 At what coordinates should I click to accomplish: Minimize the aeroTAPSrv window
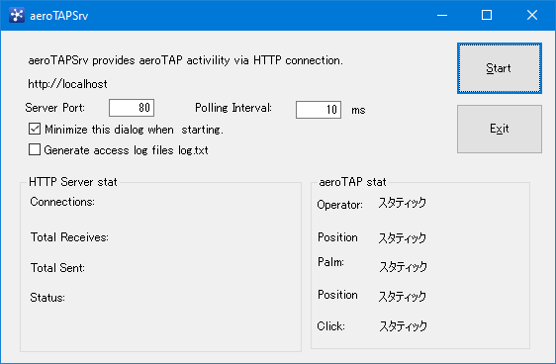[442, 15]
